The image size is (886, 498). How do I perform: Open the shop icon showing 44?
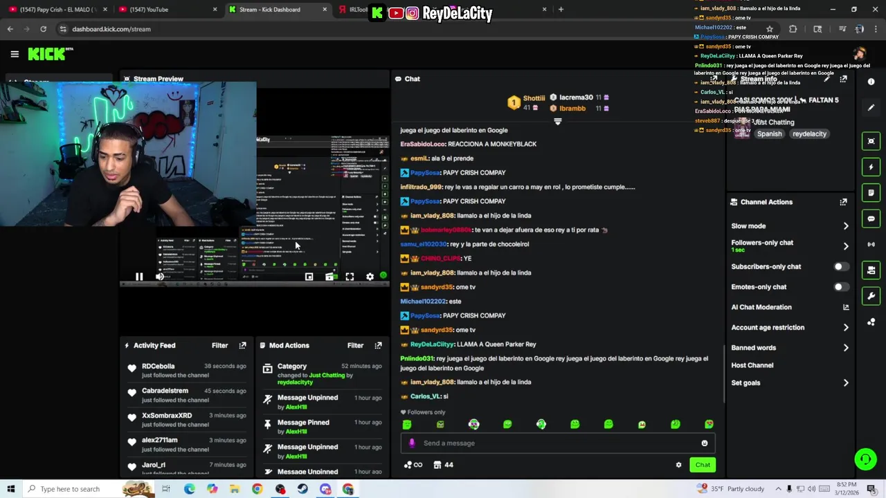[443, 465]
